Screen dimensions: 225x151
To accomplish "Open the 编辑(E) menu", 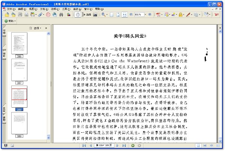I will (x=22, y=9).
